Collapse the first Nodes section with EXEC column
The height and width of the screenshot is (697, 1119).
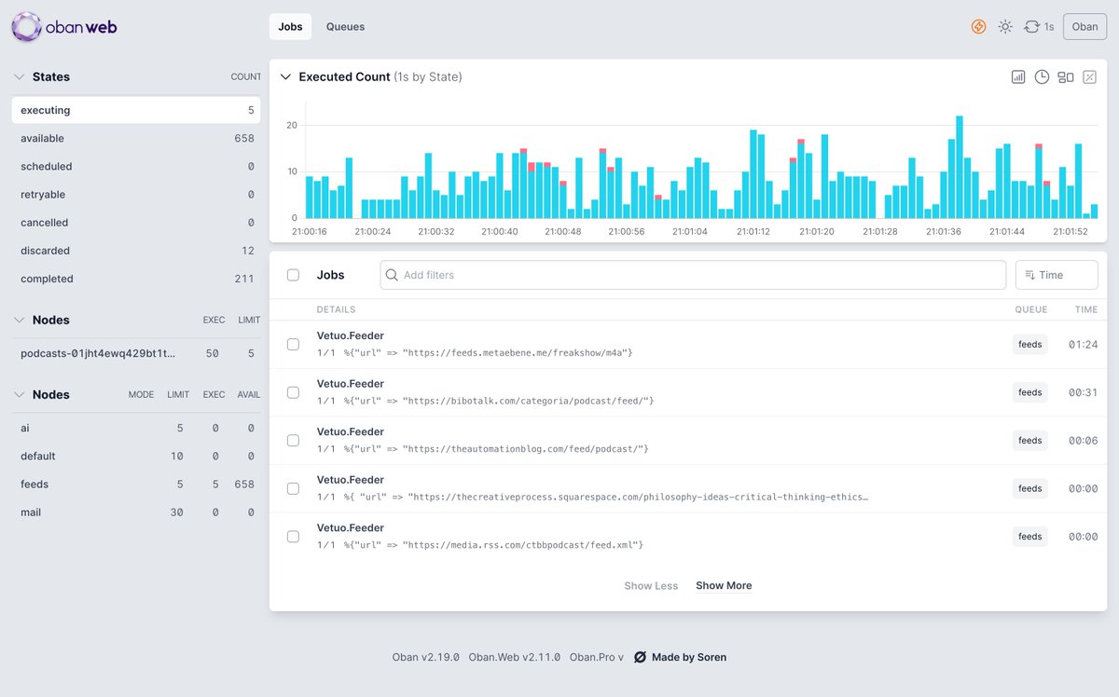click(x=19, y=320)
